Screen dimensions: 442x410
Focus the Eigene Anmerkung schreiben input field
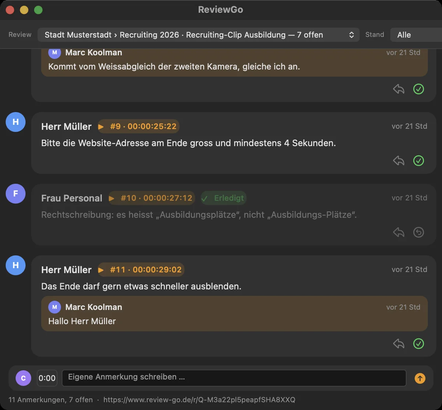pyautogui.click(x=234, y=378)
